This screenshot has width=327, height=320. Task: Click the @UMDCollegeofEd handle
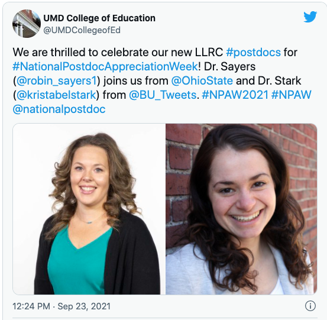(x=82, y=30)
